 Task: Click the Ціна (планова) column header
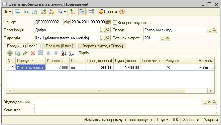pyautogui.click(x=100, y=61)
